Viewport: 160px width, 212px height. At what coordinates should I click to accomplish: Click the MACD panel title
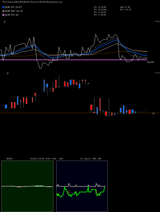[10, 159]
